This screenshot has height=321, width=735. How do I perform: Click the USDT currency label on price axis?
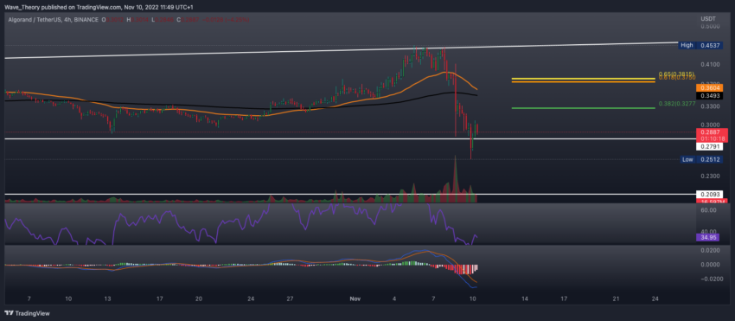707,18
